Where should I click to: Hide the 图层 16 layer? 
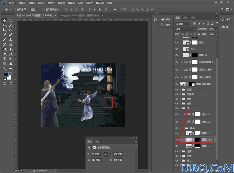(x=177, y=55)
